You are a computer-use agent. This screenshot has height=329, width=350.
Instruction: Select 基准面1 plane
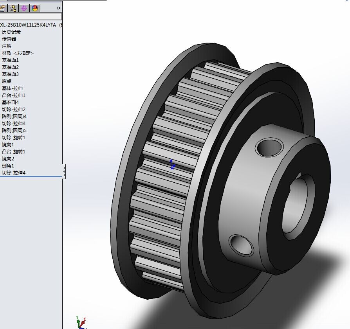click(10, 60)
